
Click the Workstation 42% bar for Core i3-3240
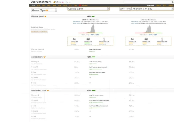point(104,43)
